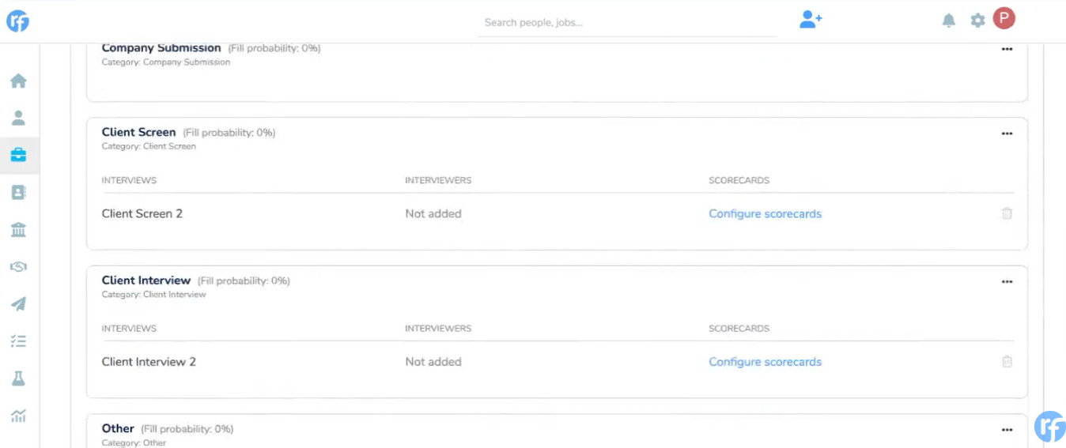Click Not added in Client Interview 2 row
Viewport: 1066px width, 448px height.
pos(433,361)
